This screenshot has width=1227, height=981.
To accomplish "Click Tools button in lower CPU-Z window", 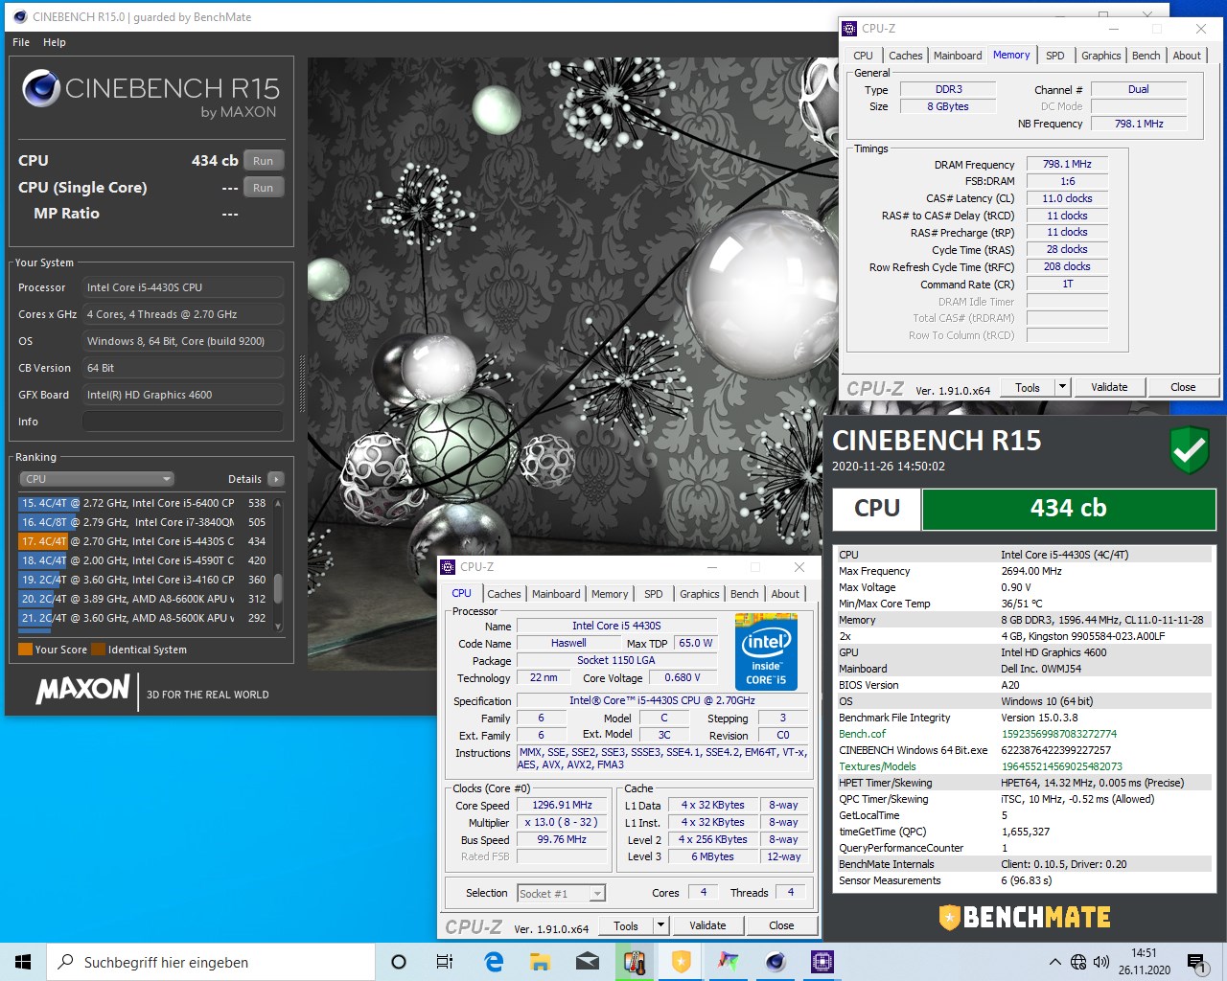I will click(x=626, y=926).
